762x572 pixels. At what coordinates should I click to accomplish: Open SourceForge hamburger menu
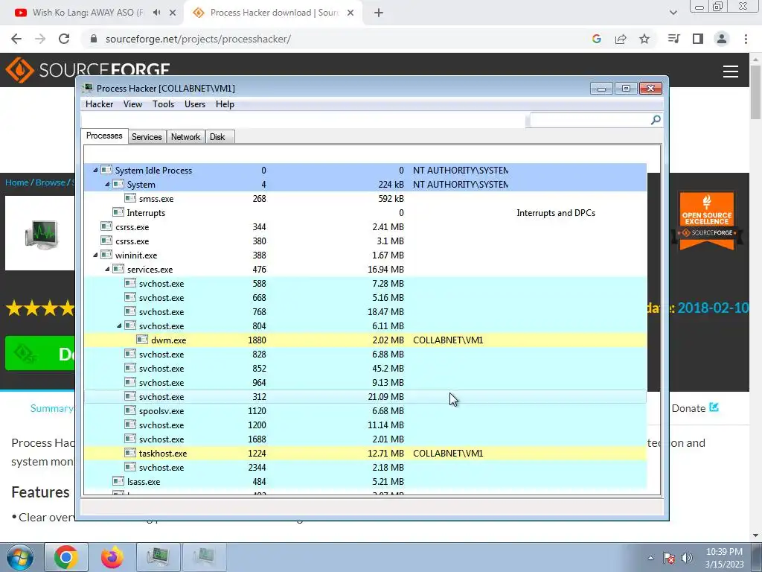pos(731,71)
